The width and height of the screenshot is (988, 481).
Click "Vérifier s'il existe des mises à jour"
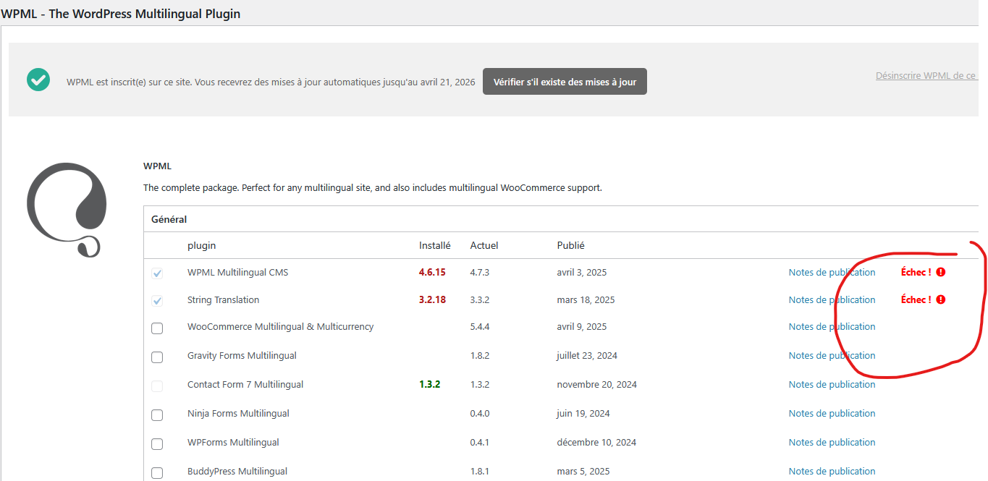coord(565,82)
